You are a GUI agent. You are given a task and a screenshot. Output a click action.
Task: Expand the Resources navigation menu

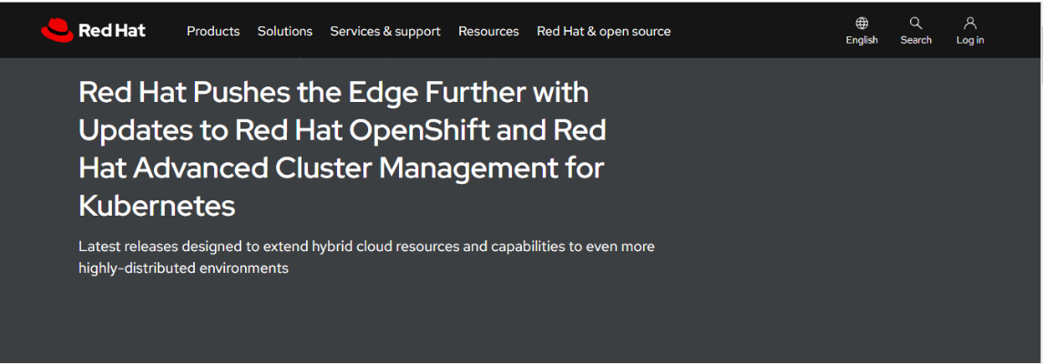(488, 31)
